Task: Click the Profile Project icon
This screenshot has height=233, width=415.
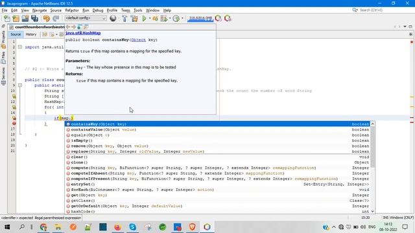Action: click(164, 19)
